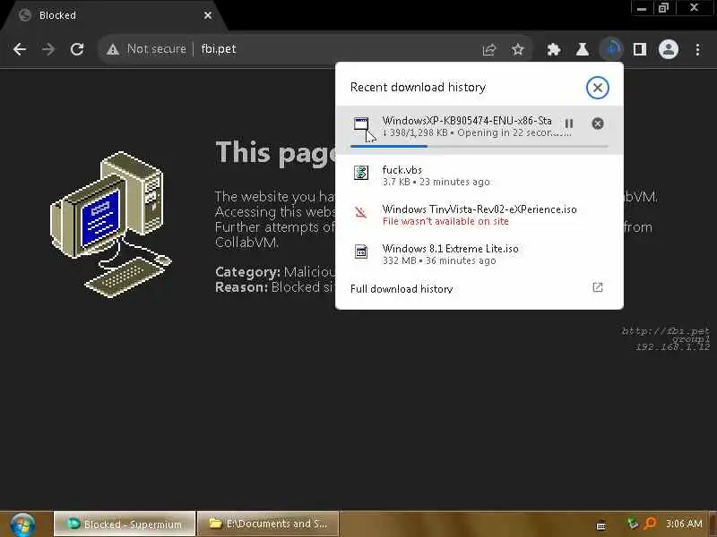
Task: Click the keyboard tray icon
Action: pyautogui.click(x=600, y=525)
